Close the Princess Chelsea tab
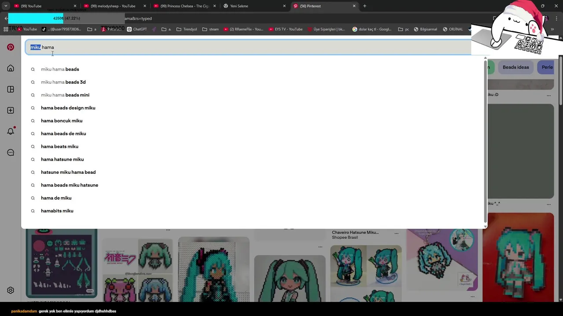Viewport: 563px width, 316px height. point(215,6)
